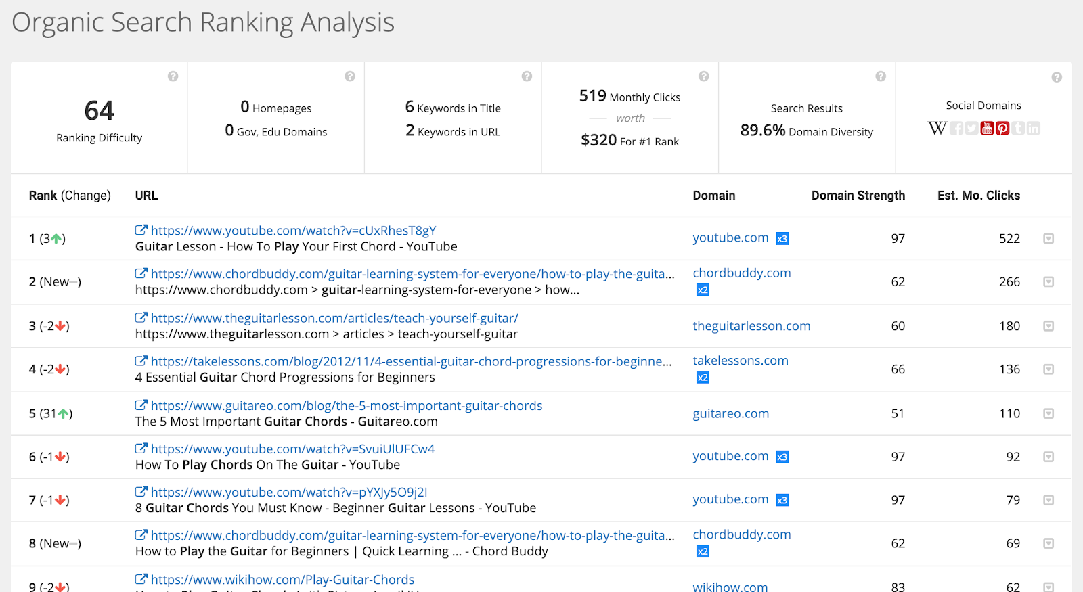Sort by Est. Mo. Clicks column header
1083x592 pixels.
979,196
